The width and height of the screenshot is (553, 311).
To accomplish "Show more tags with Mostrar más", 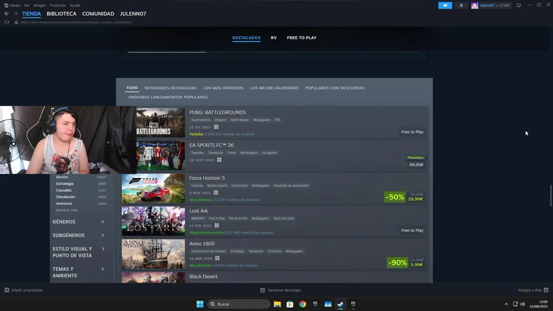I will point(67,210).
